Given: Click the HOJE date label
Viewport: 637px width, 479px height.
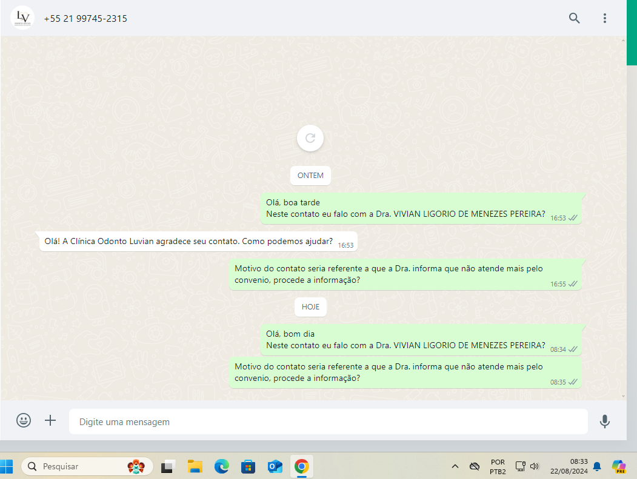Looking at the screenshot, I should (x=310, y=307).
